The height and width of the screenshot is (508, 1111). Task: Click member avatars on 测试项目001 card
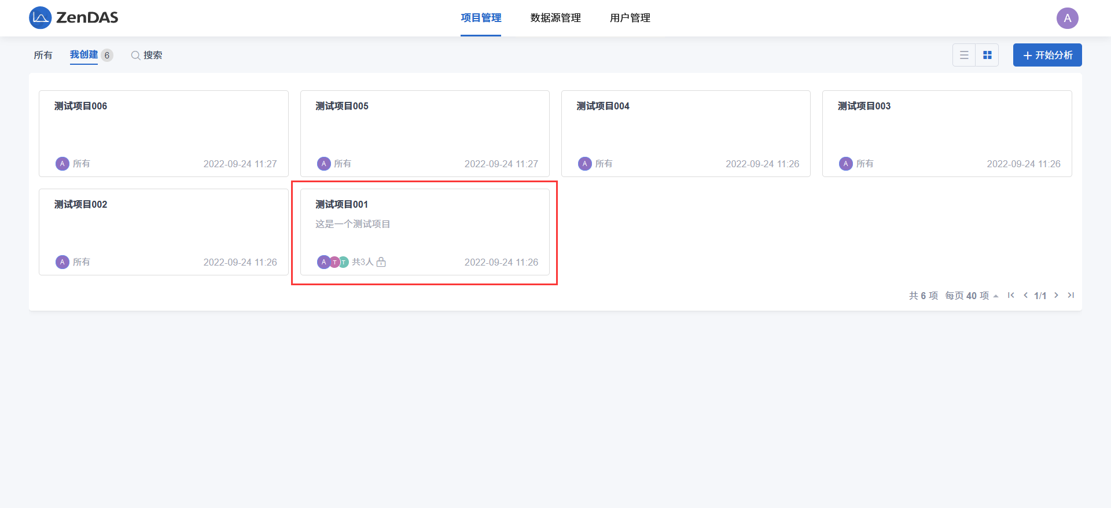pyautogui.click(x=333, y=262)
